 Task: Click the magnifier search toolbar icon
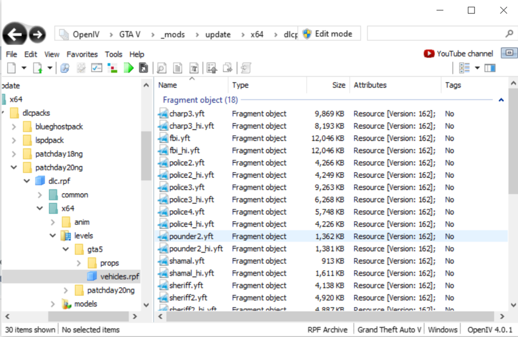point(161,68)
